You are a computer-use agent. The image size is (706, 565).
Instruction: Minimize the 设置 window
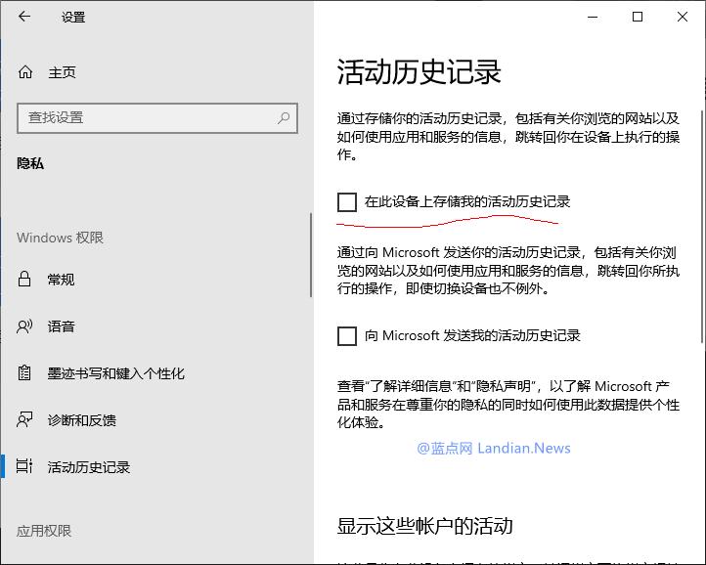(593, 18)
